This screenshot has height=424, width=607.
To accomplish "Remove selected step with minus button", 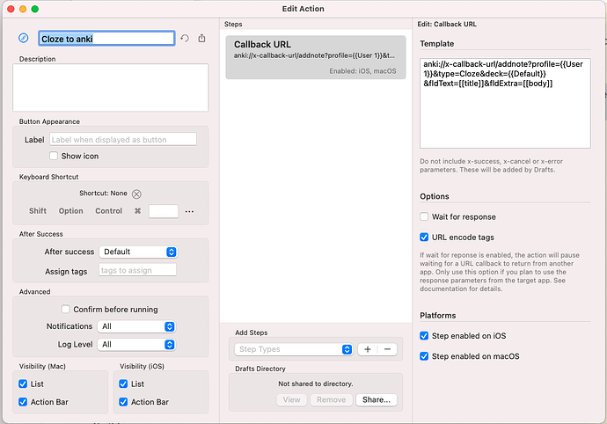I will click(x=387, y=349).
